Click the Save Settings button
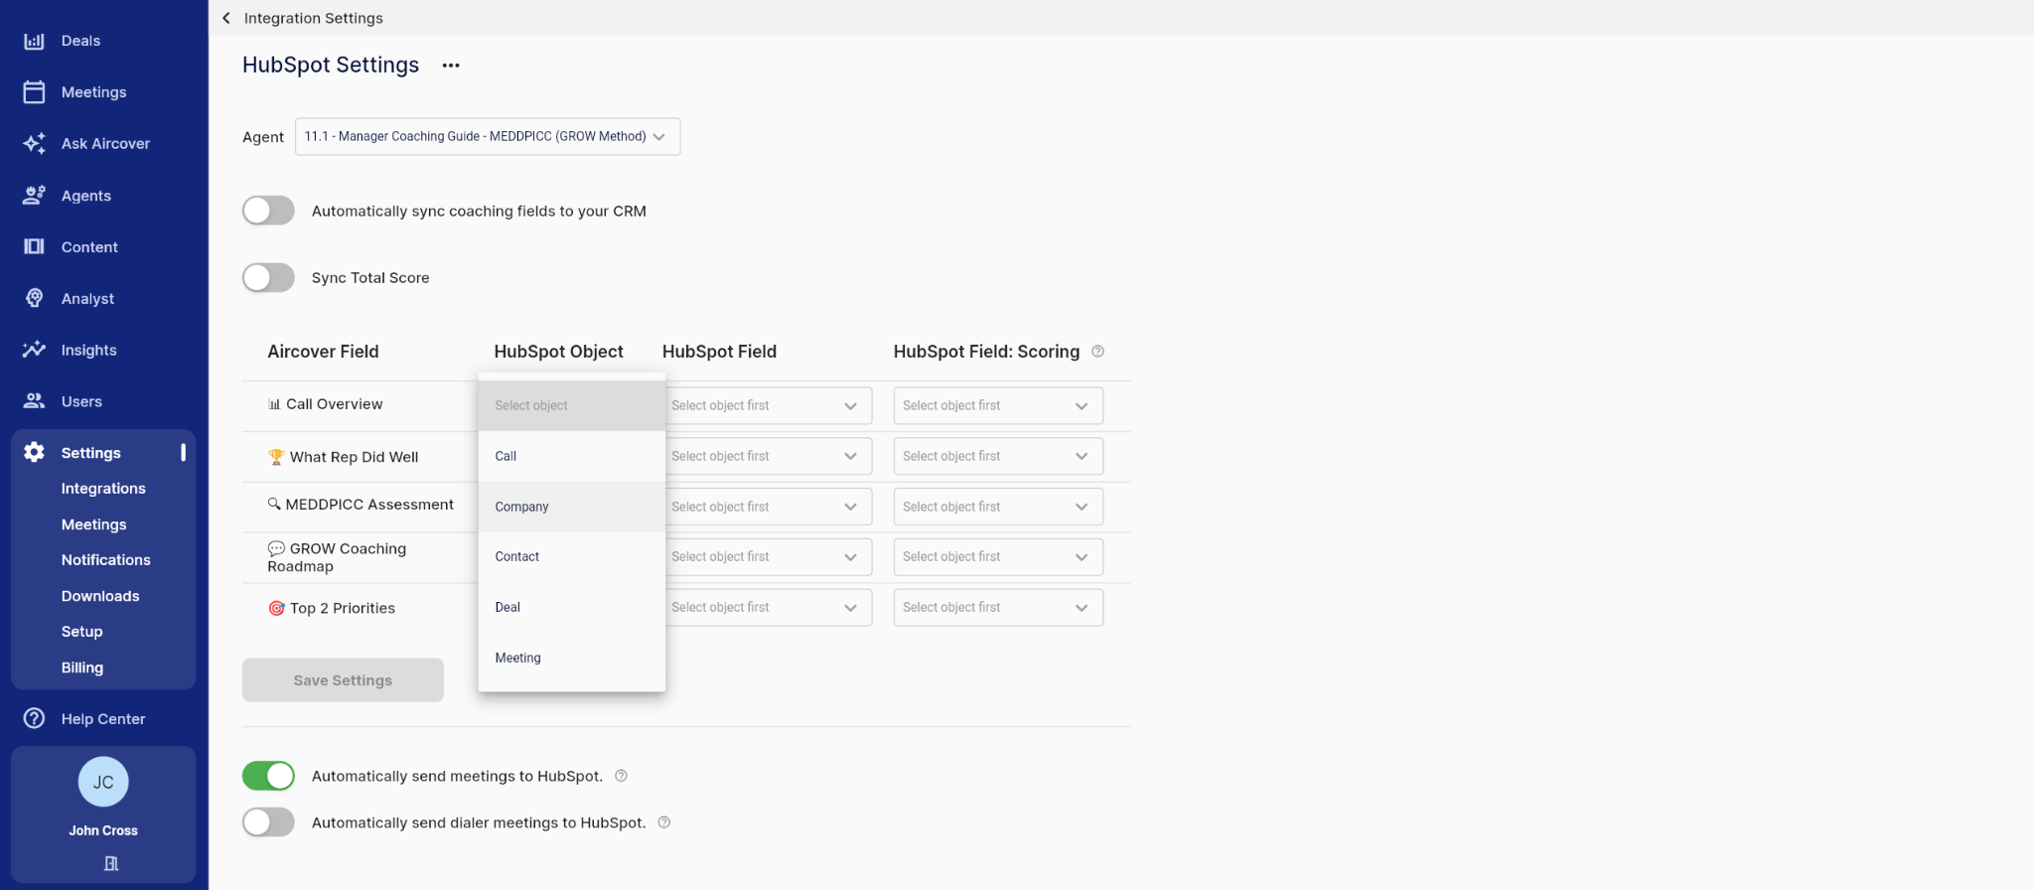The height and width of the screenshot is (890, 2034). pos(343,680)
